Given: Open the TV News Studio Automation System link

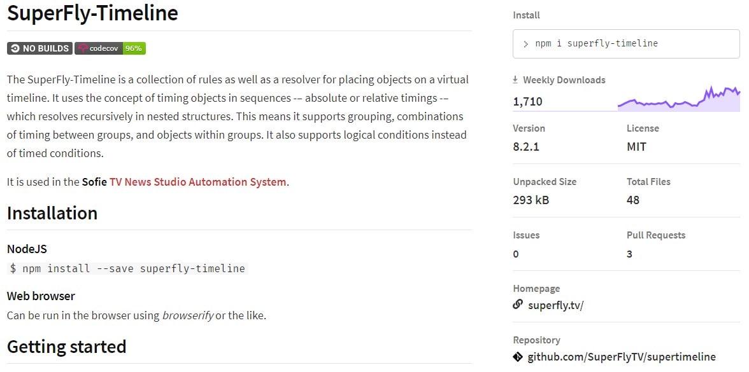Looking at the screenshot, I should [x=198, y=182].
